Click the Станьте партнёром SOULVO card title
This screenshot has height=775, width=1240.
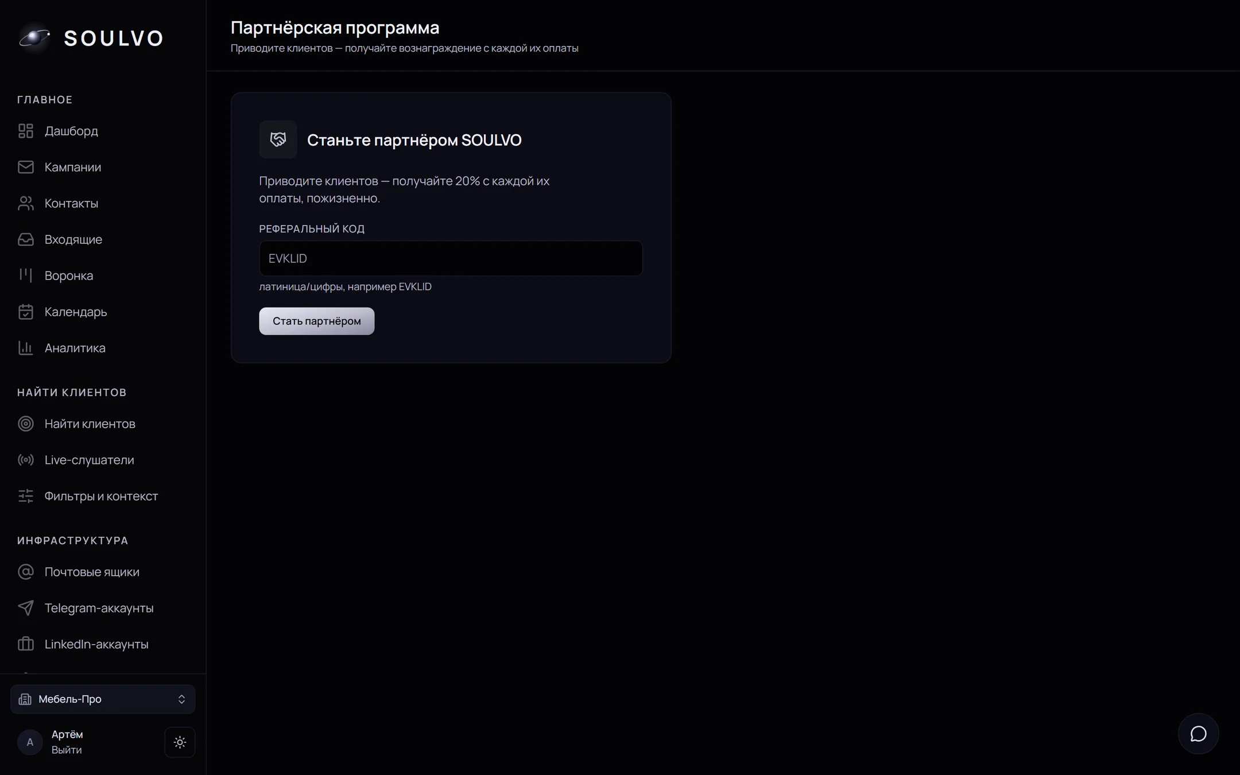click(x=414, y=140)
